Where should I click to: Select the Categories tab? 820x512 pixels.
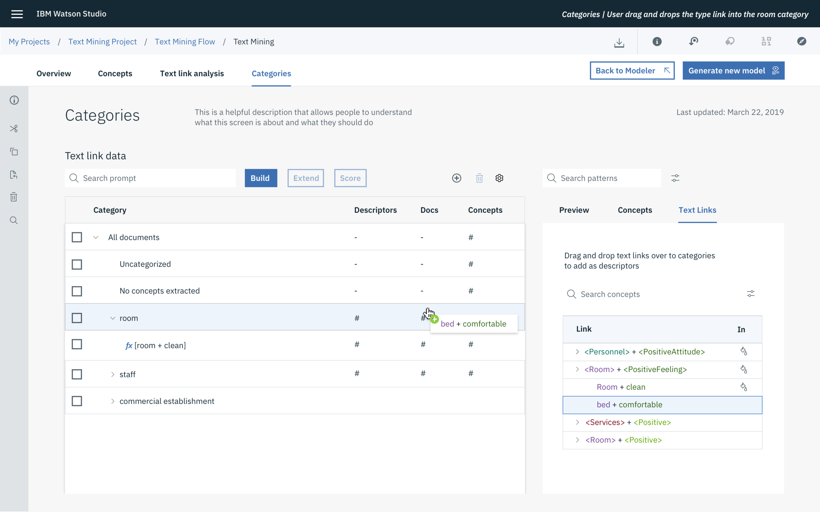click(271, 73)
